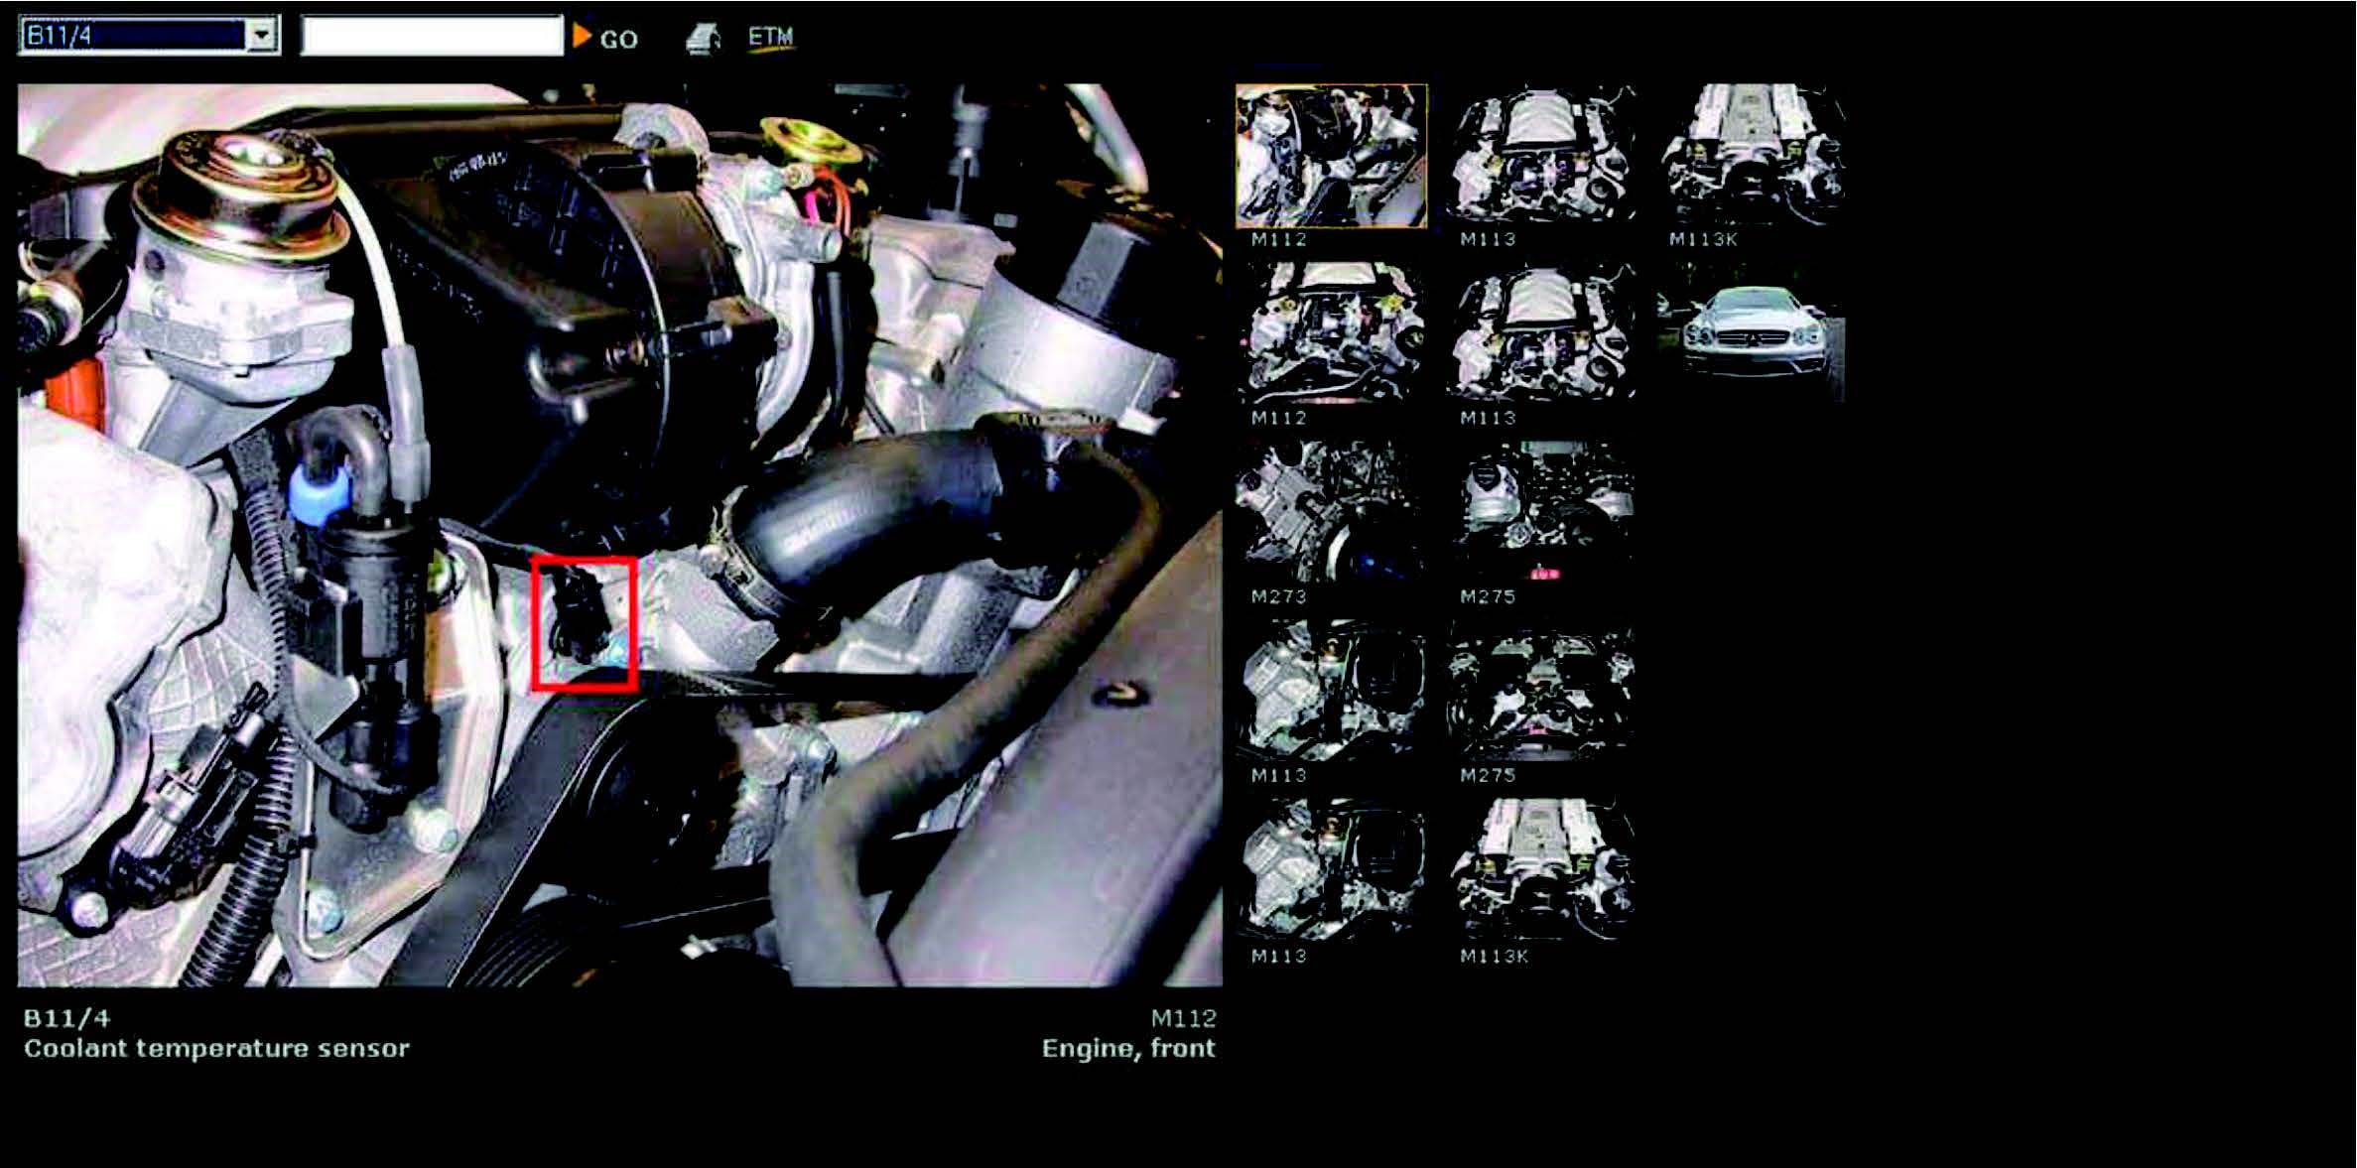Click the empty search field beside GO
Viewport: 2357px width, 1168px height.
(432, 36)
